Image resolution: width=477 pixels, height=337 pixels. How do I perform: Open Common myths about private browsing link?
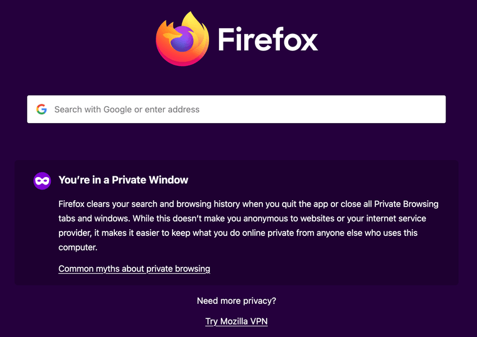tap(134, 269)
